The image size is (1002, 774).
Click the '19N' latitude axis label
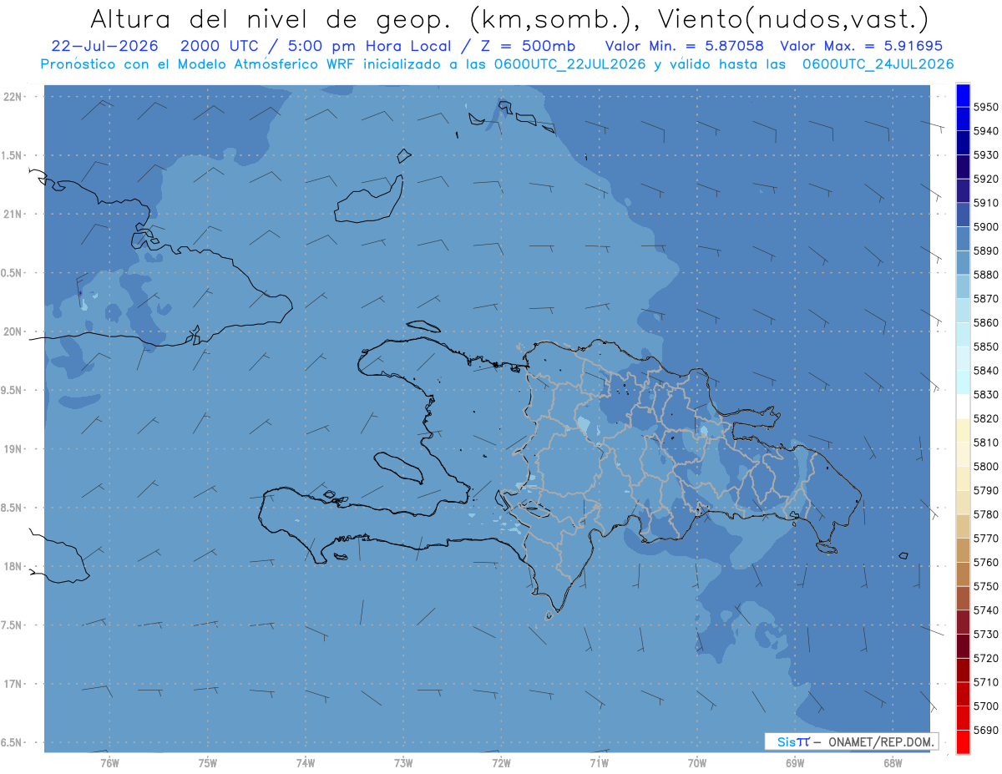coord(13,448)
